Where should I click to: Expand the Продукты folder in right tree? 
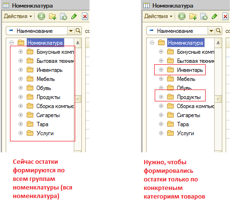point(161,97)
